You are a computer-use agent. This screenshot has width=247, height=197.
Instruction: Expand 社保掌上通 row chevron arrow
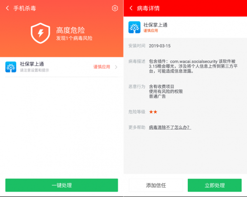click(116, 67)
